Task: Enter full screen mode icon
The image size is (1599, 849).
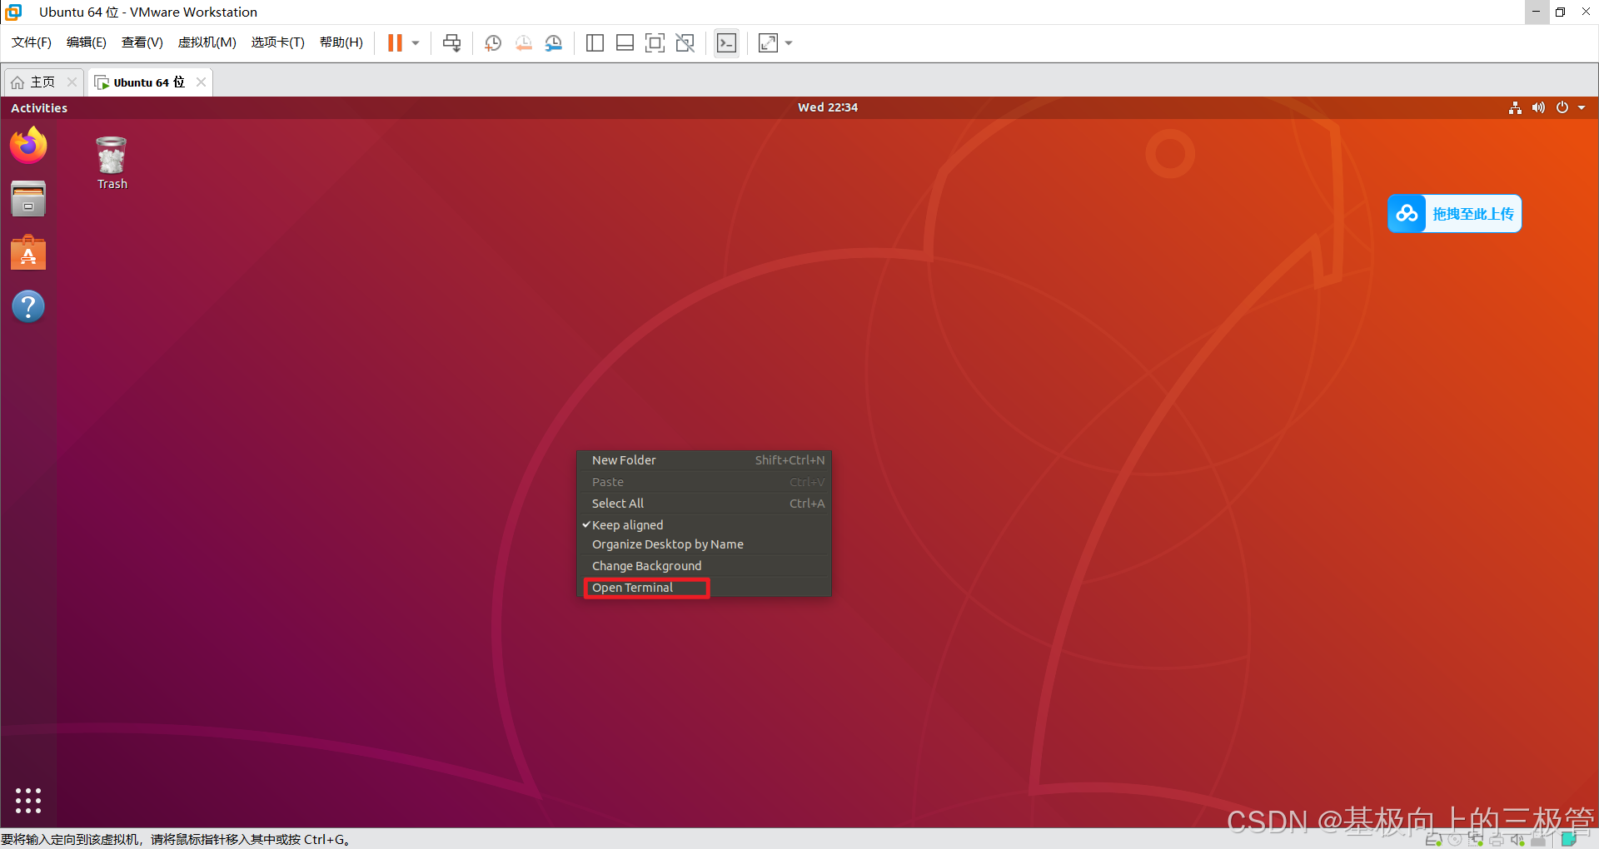Action: coord(655,43)
